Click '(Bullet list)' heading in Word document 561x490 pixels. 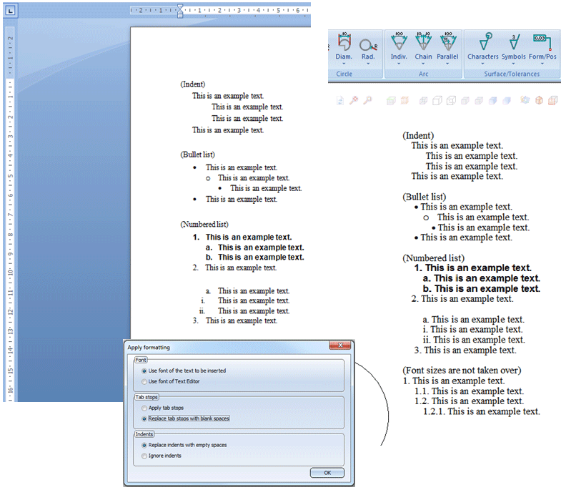197,155
